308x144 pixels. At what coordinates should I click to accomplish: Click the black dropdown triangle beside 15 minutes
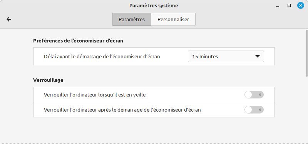[257, 56]
